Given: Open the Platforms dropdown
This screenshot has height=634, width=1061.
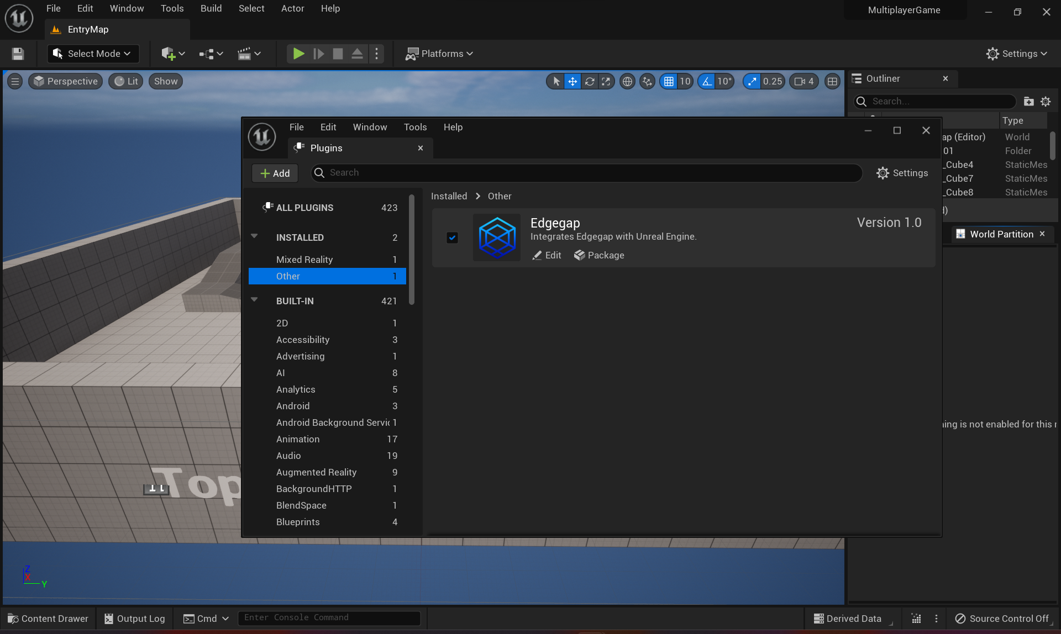Looking at the screenshot, I should point(439,54).
